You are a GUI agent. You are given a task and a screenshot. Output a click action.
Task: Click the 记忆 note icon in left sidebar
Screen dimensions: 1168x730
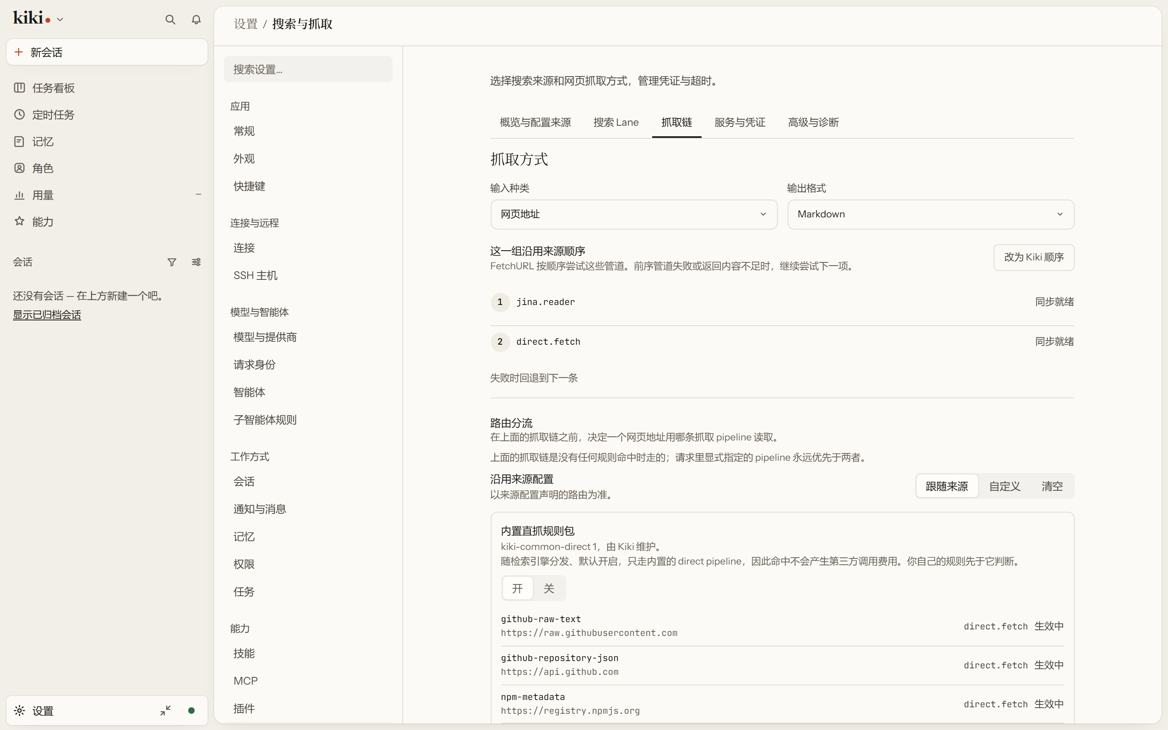pyautogui.click(x=19, y=142)
